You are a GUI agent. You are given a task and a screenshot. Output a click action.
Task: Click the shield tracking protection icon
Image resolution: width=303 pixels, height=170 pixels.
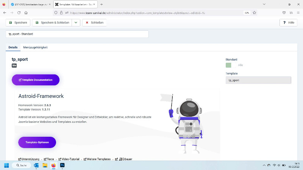[56, 13]
